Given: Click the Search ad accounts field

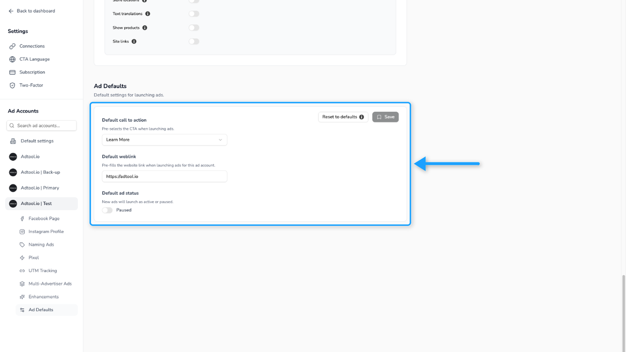Looking at the screenshot, I should tap(41, 126).
